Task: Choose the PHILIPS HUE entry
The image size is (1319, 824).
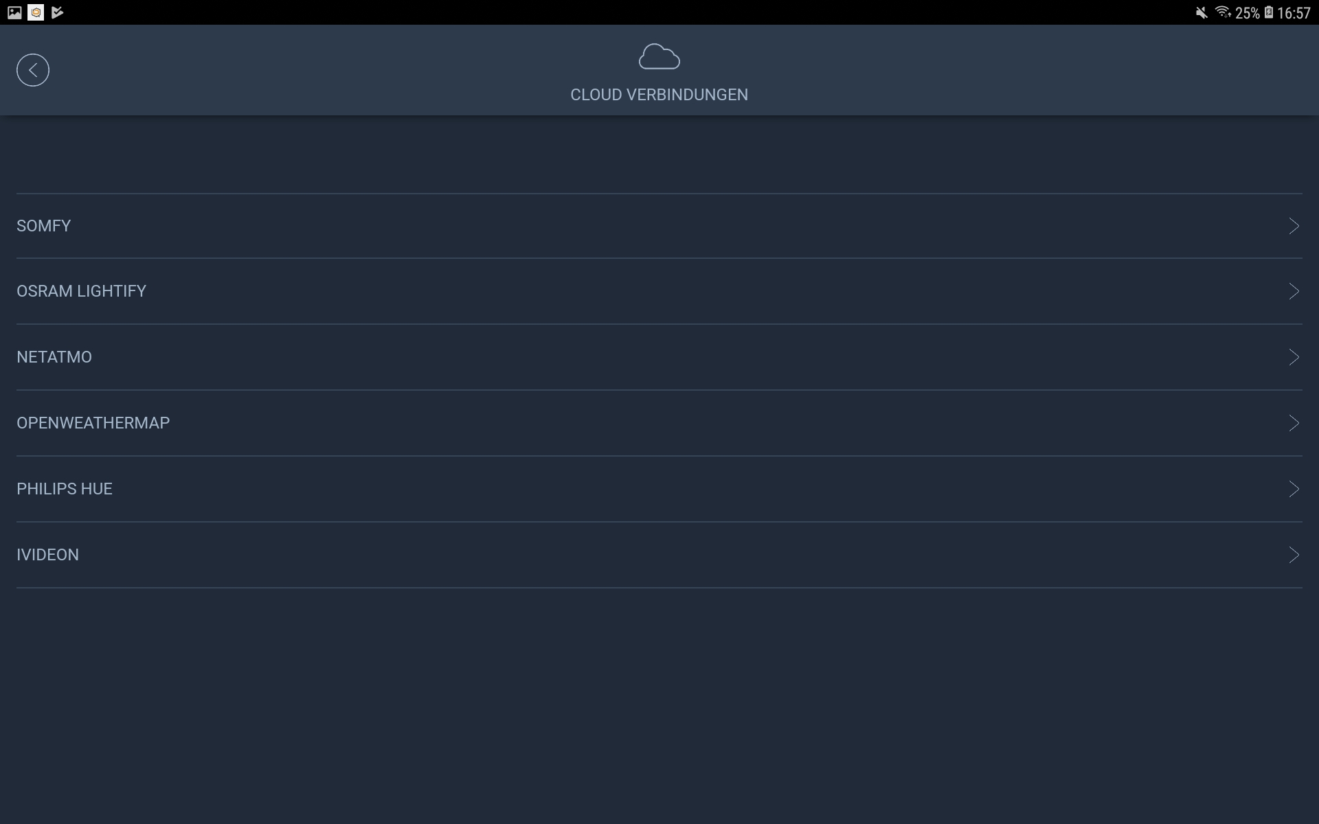Action: click(65, 489)
